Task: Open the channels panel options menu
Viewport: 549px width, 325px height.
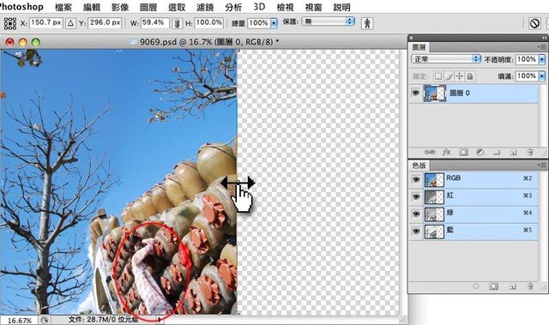Action: 542,165
